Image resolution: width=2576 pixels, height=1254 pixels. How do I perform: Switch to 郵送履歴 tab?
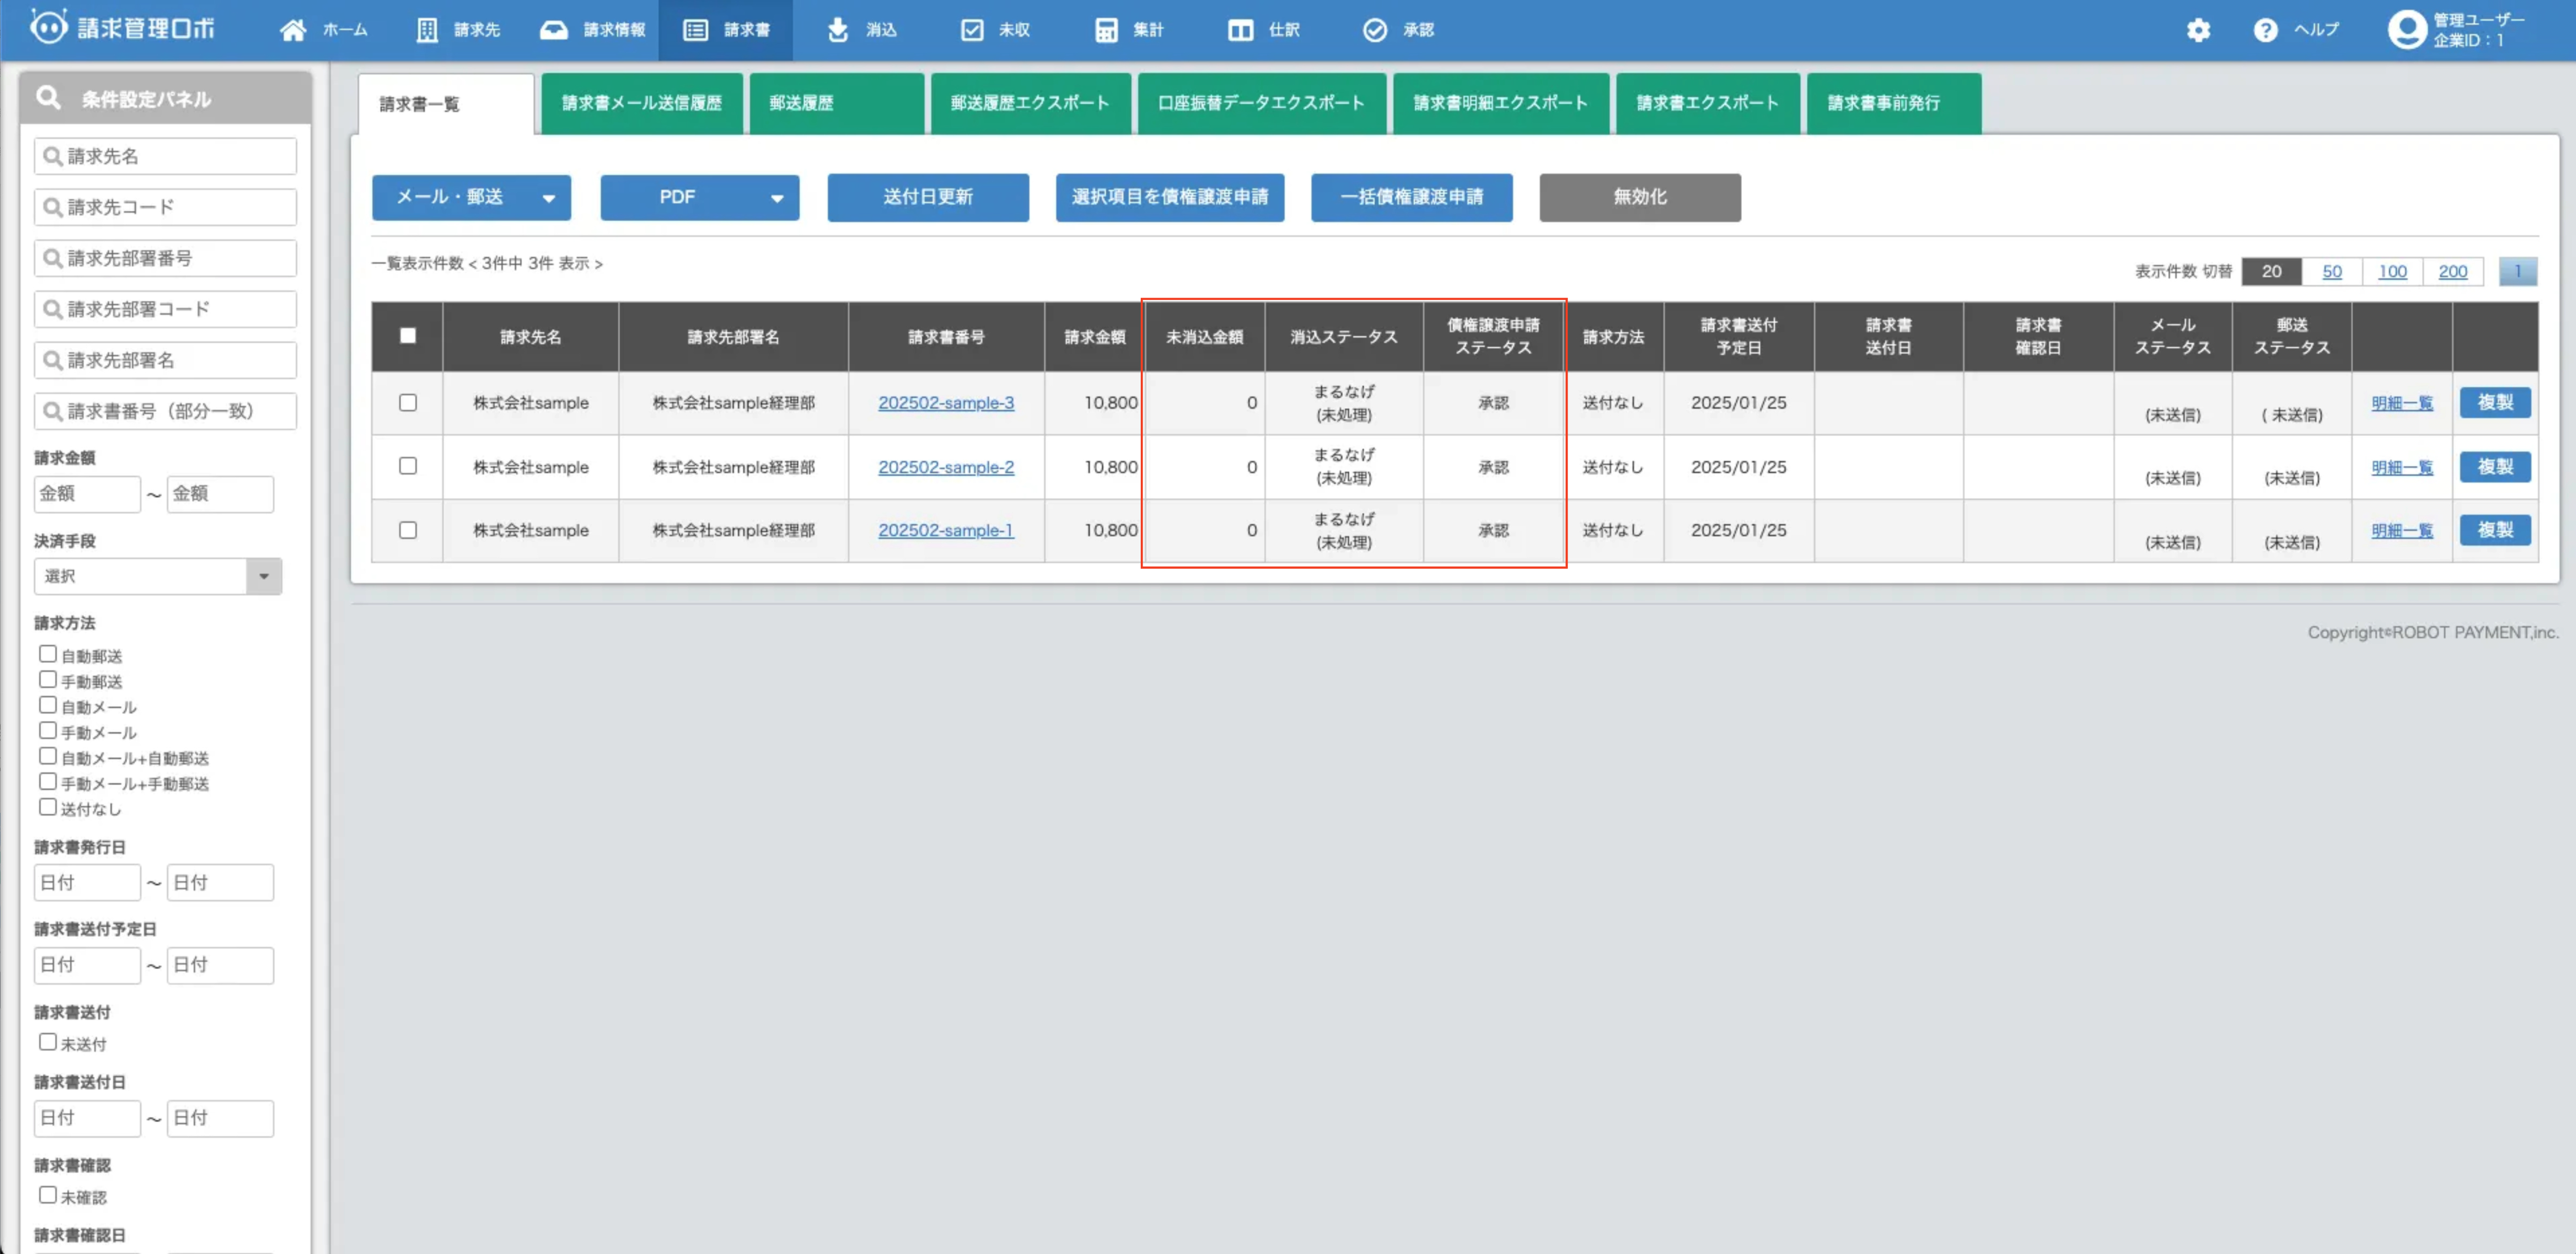click(837, 103)
